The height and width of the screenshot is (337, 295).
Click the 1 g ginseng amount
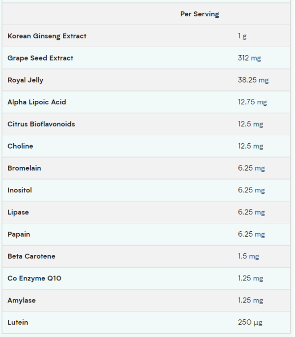[241, 36]
